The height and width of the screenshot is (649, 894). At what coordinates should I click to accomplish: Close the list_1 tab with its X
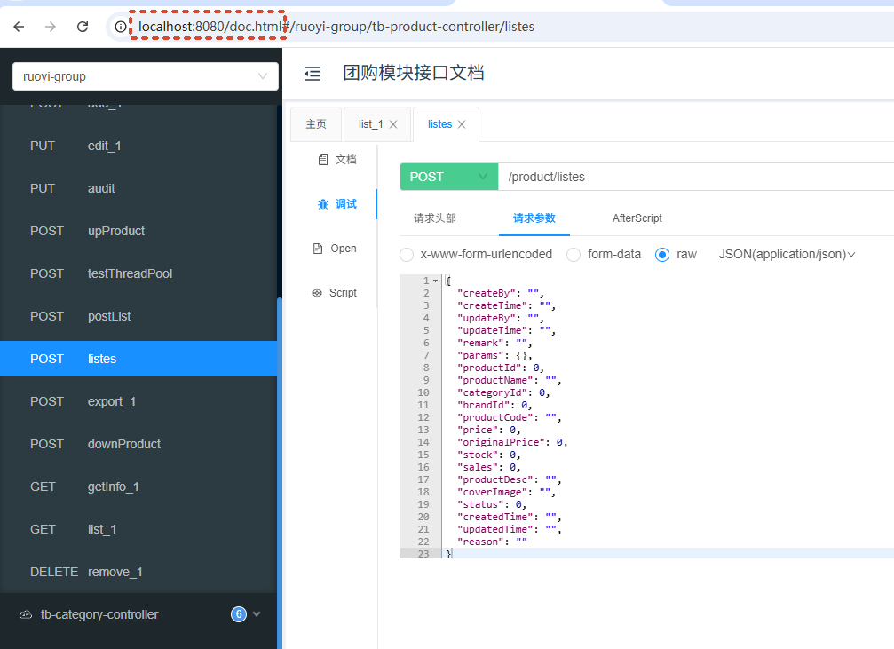point(393,124)
